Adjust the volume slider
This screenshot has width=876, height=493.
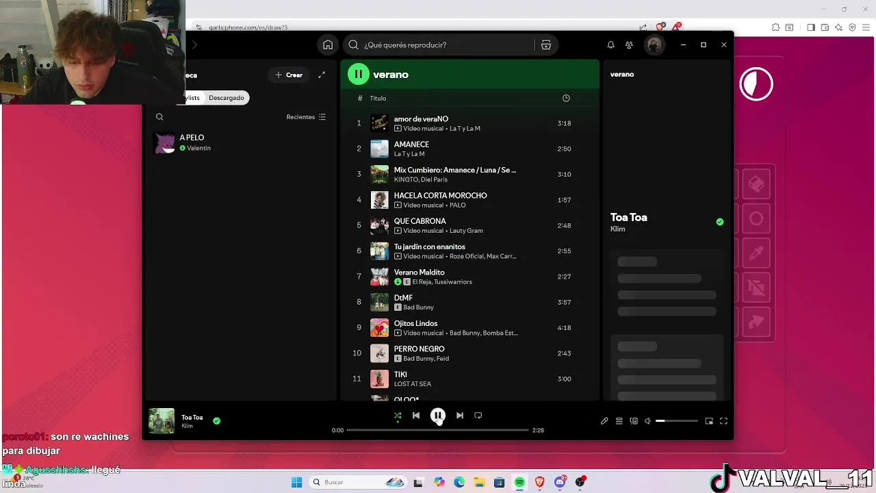tap(677, 421)
